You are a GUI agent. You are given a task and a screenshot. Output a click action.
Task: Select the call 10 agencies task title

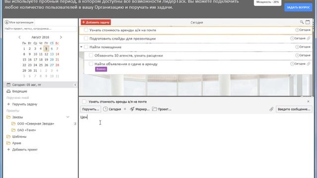click(x=129, y=55)
